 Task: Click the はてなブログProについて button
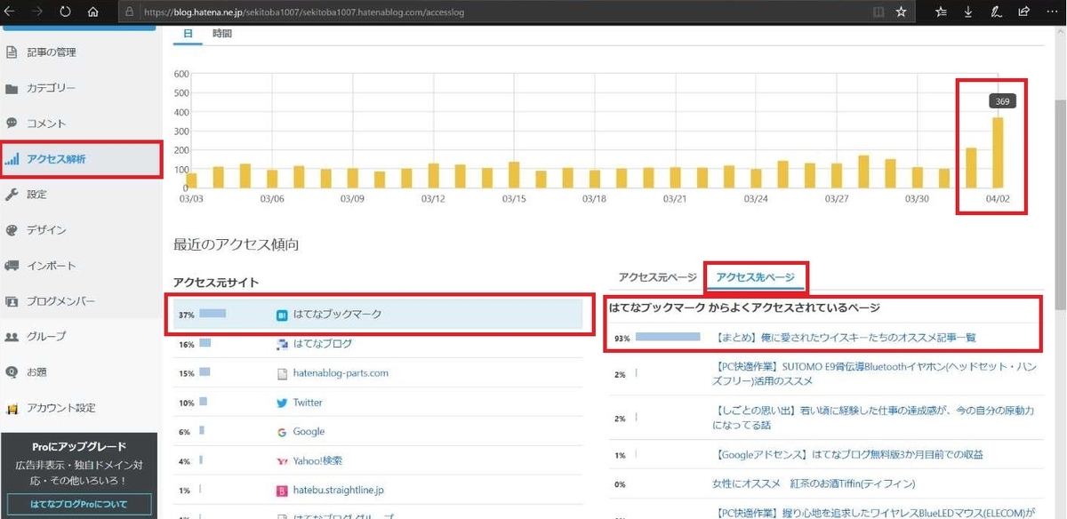tap(79, 505)
